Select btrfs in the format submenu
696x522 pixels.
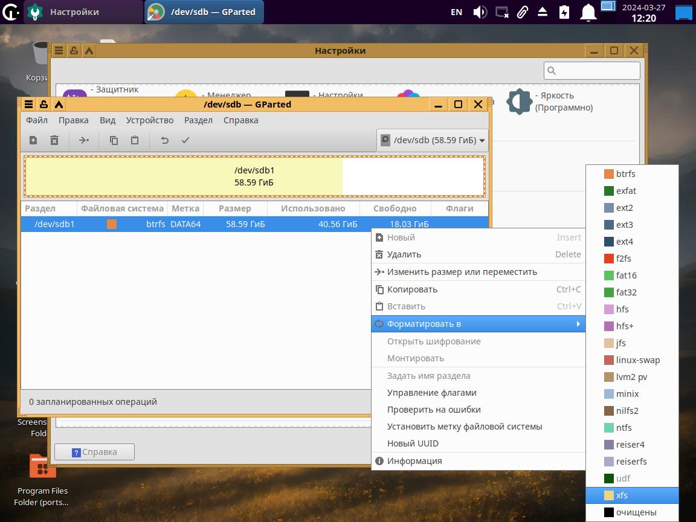632,174
